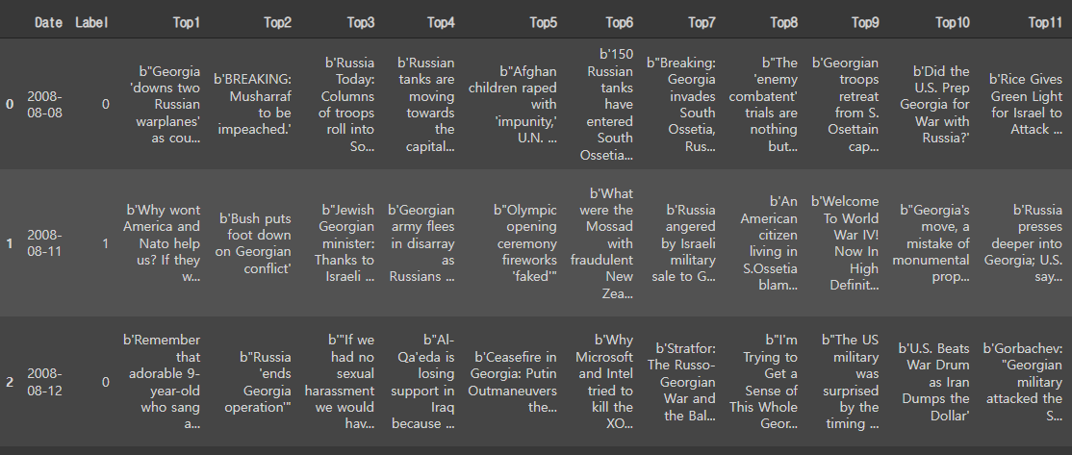Select the Welcome To World War IV cell
This screenshot has height=455, width=1072.
(845, 243)
